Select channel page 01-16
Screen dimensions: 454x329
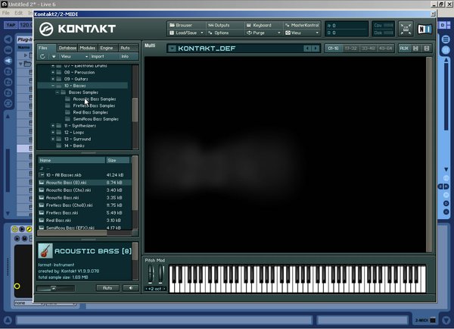(x=333, y=49)
